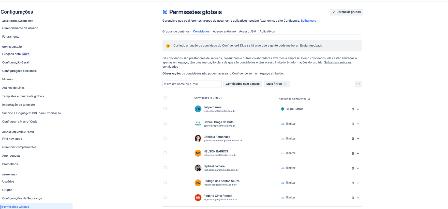Open the Mais filtros dropdown
This screenshot has height=209, width=448.
277,84
